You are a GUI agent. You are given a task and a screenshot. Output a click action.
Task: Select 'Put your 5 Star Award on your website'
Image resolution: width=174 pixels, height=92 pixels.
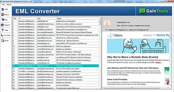(x=56, y=68)
